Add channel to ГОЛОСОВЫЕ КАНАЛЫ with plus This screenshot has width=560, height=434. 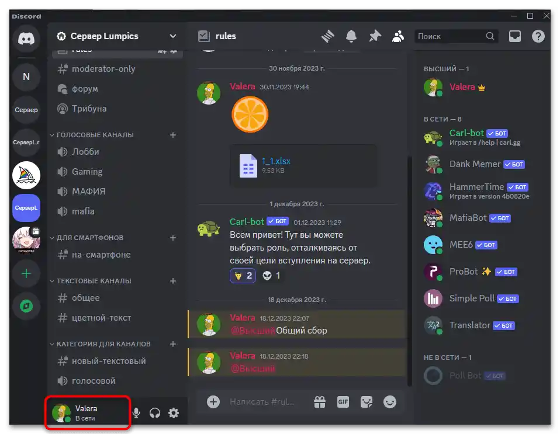pyautogui.click(x=173, y=135)
